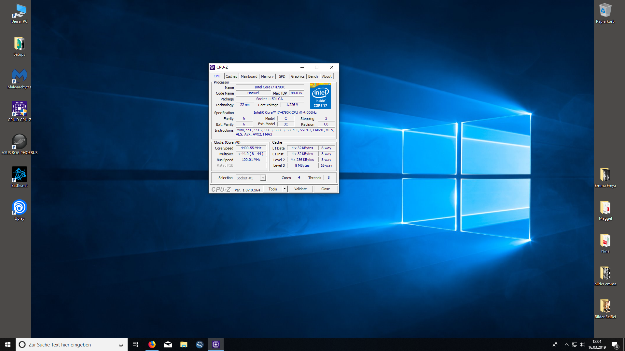This screenshot has width=625, height=351.
Task: Click the Firefox taskbar icon
Action: (x=152, y=344)
